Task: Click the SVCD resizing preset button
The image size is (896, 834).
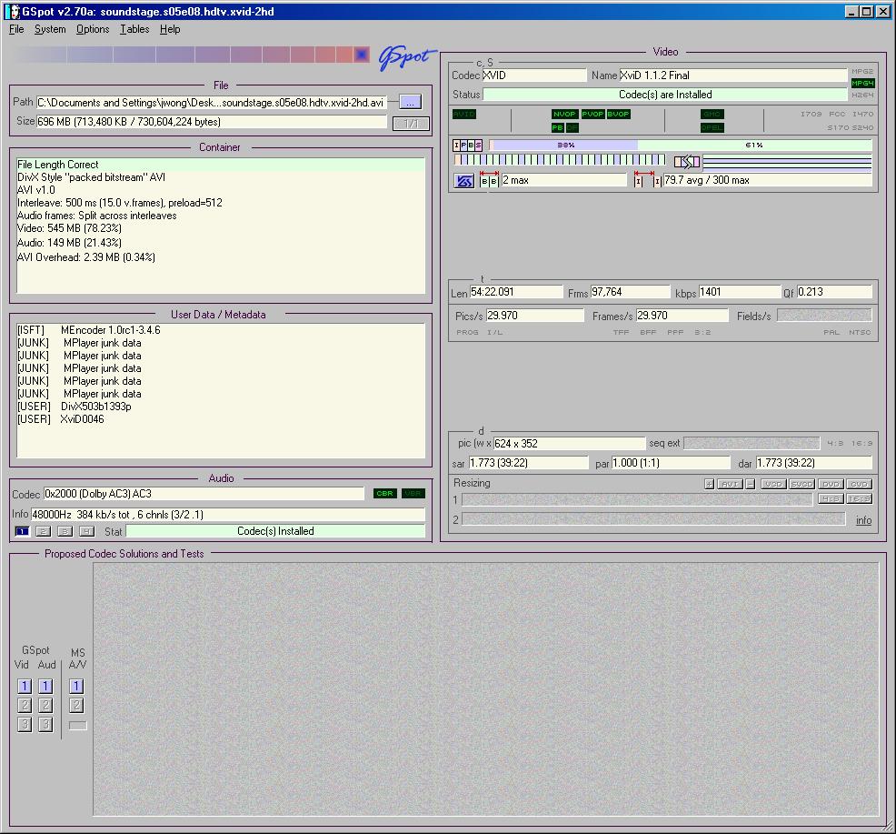Action: 801,484
